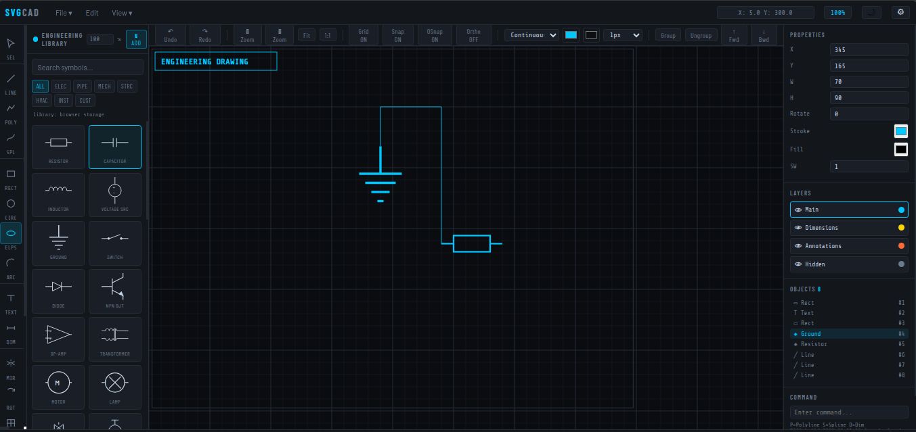916x432 pixels.
Task: Open toolbar cyan stroke color swatch
Action: pyautogui.click(x=571, y=35)
